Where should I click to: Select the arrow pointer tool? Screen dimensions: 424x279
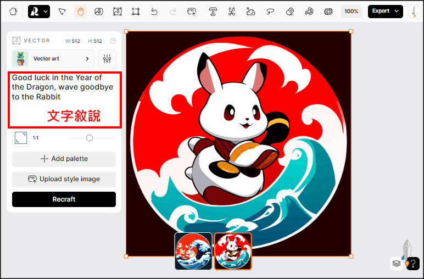click(62, 12)
